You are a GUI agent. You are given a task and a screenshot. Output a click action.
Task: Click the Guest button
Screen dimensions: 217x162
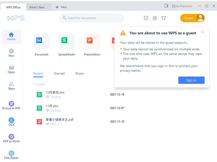192,18
